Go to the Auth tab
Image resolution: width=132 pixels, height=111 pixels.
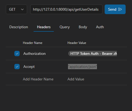(x=100, y=27)
